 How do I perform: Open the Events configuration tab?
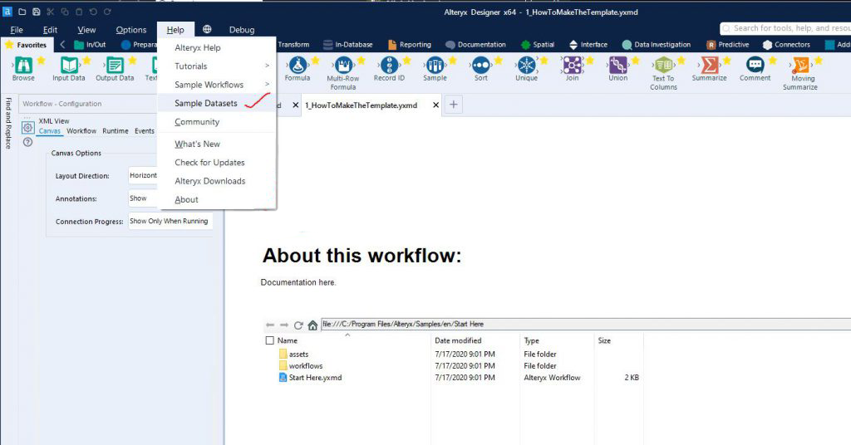[x=145, y=131]
